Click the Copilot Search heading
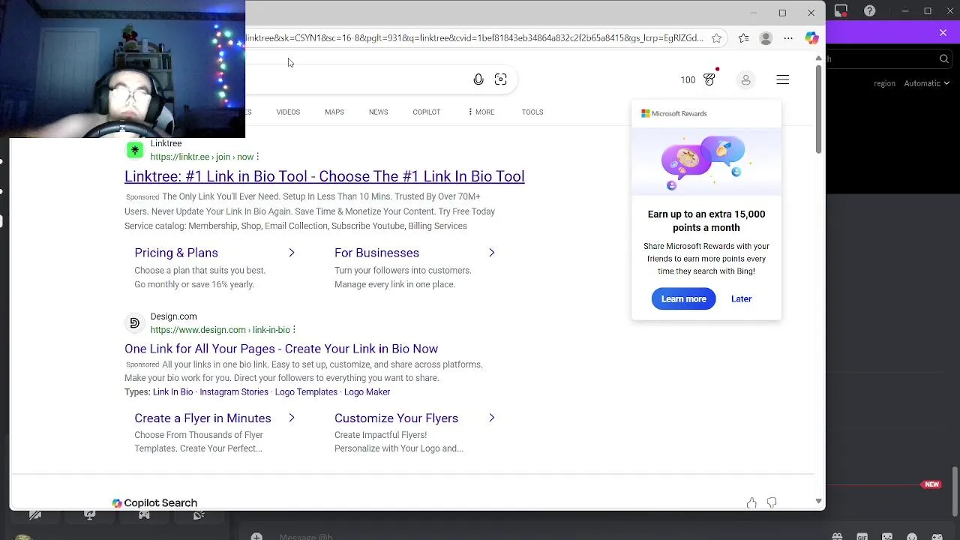 pyautogui.click(x=160, y=503)
